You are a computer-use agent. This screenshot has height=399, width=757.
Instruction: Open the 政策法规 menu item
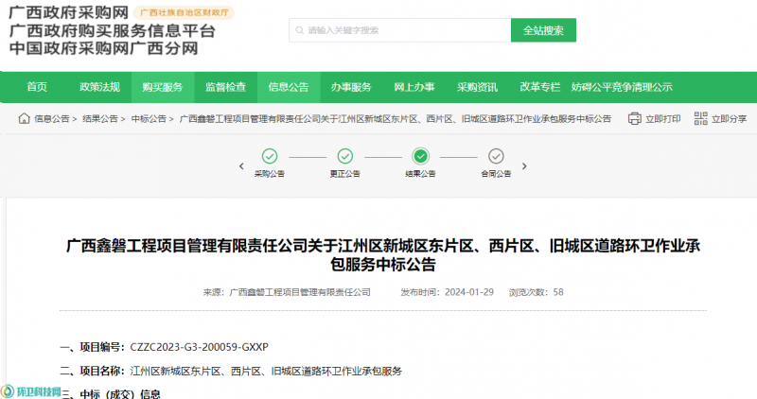click(x=99, y=87)
